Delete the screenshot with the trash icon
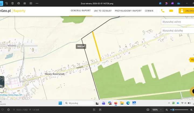The height and width of the screenshot is (113, 194). [12, 3]
